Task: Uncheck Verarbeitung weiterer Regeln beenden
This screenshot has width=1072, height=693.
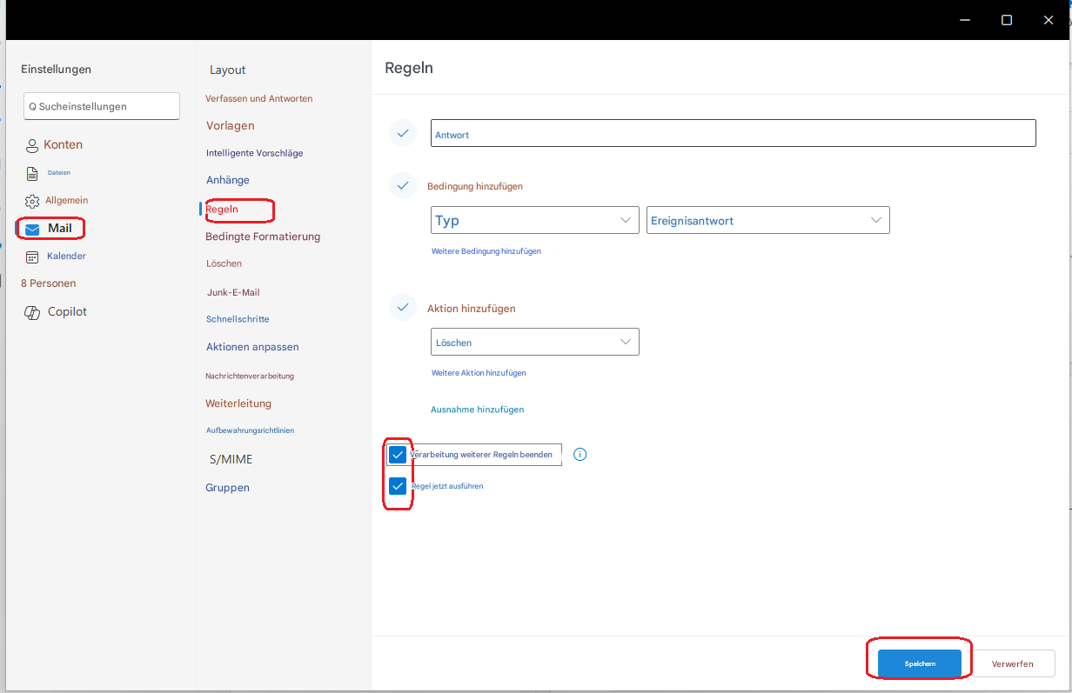Action: [398, 454]
